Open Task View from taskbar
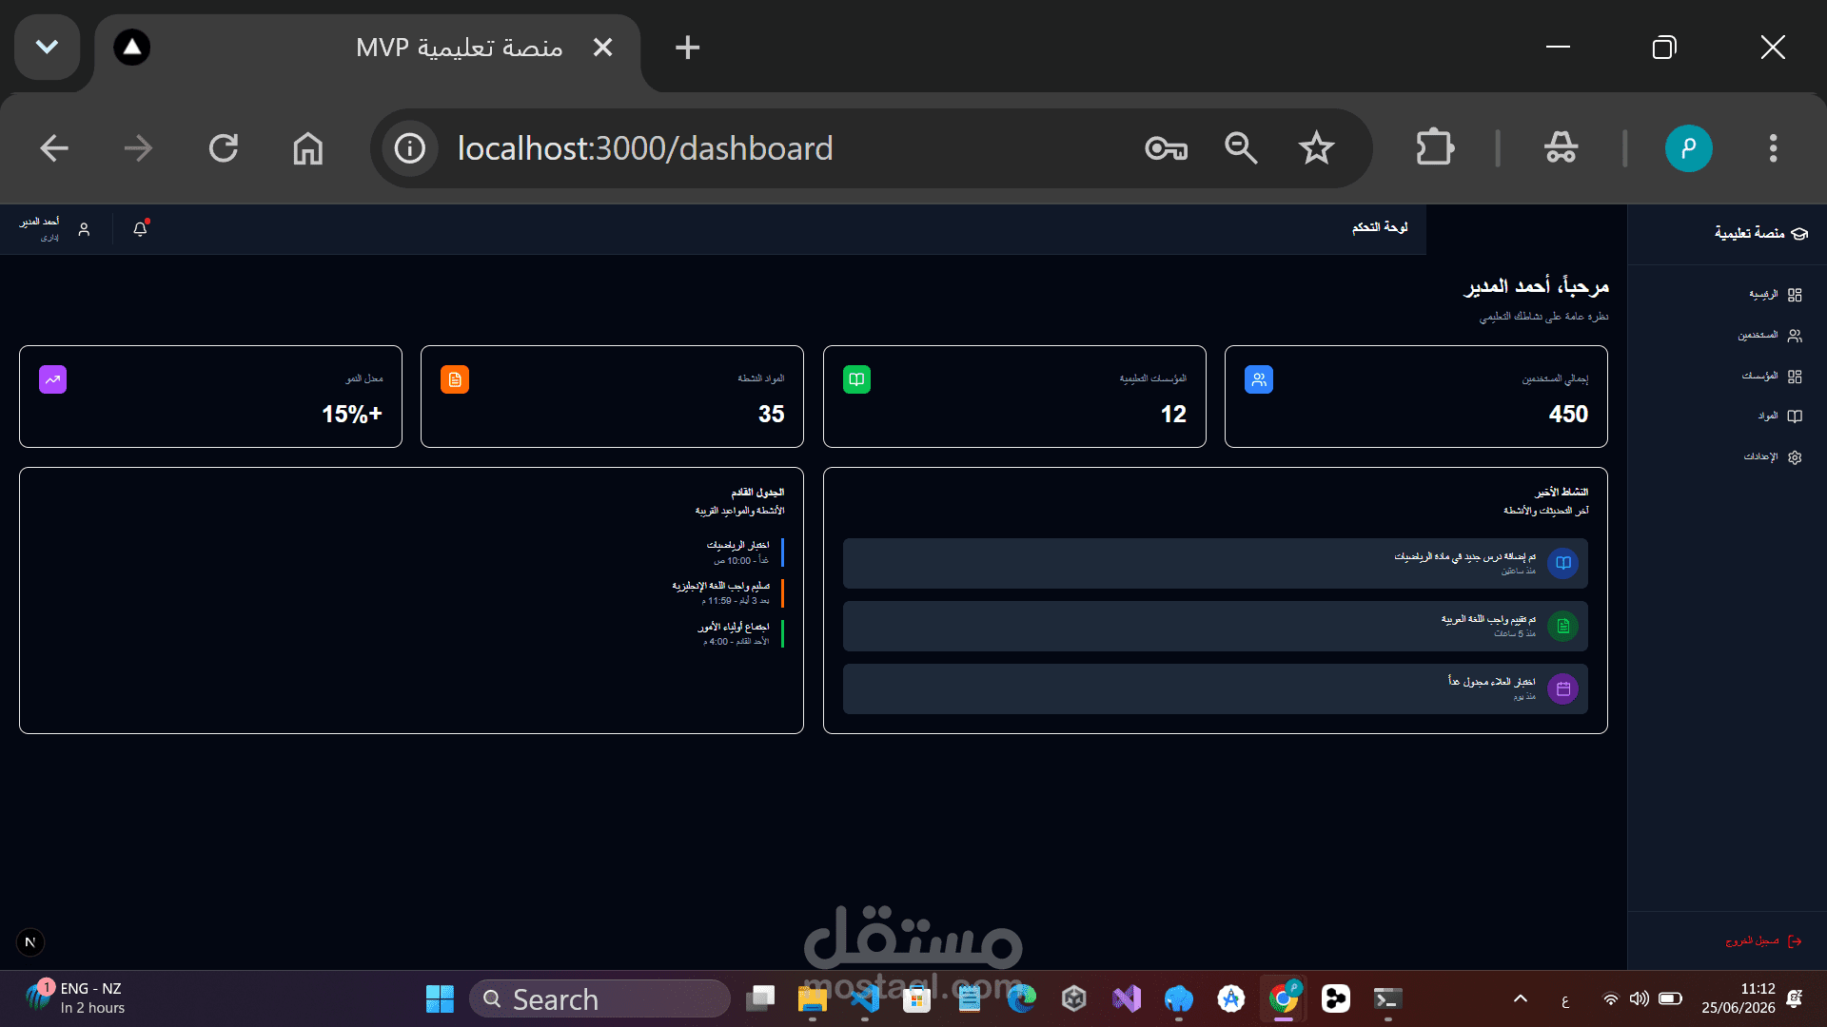Screen dimensions: 1827x1027 pyautogui.click(x=761, y=999)
